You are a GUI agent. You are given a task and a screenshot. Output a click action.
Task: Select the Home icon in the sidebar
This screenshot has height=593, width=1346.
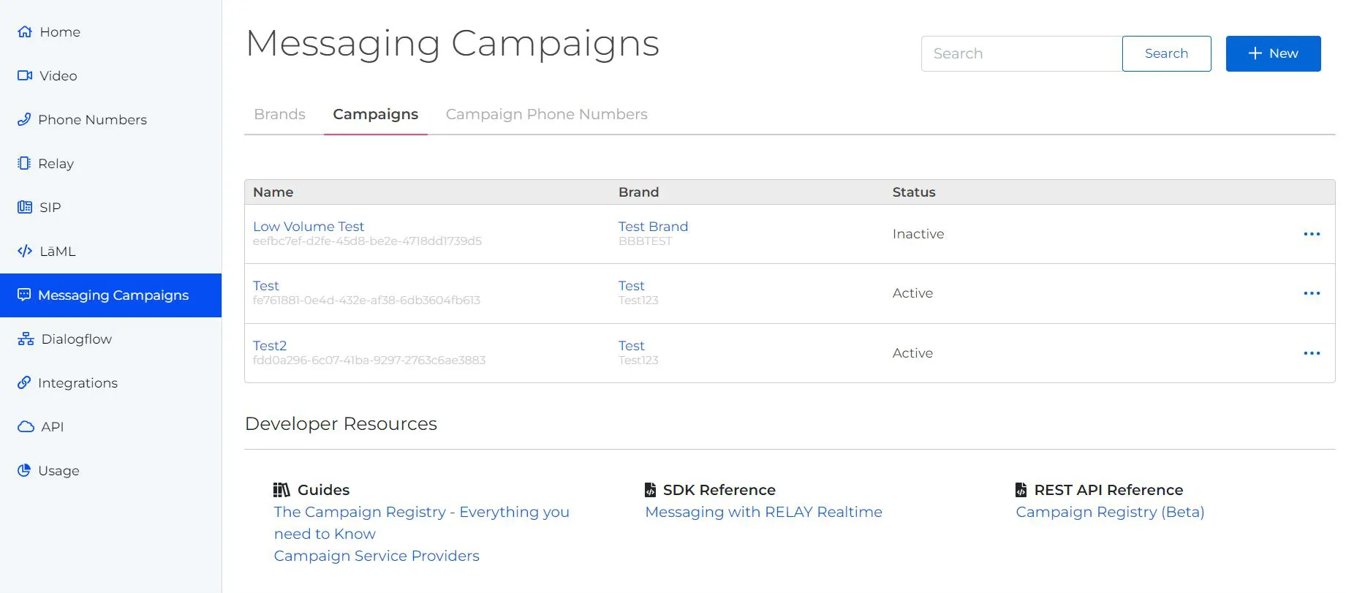(x=25, y=31)
